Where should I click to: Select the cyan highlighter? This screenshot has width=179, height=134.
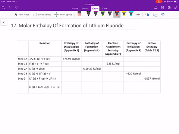point(131,13)
